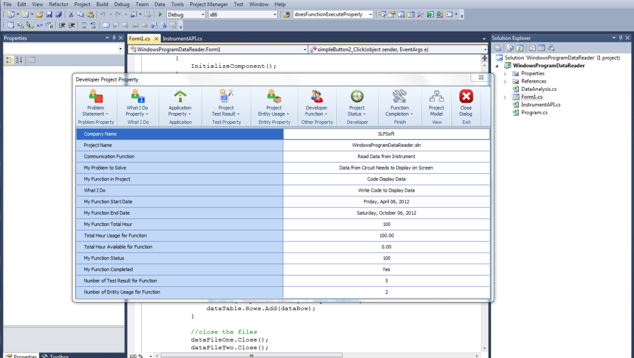Select DataAnalysis.cs in Solution Explorer

(x=538, y=89)
